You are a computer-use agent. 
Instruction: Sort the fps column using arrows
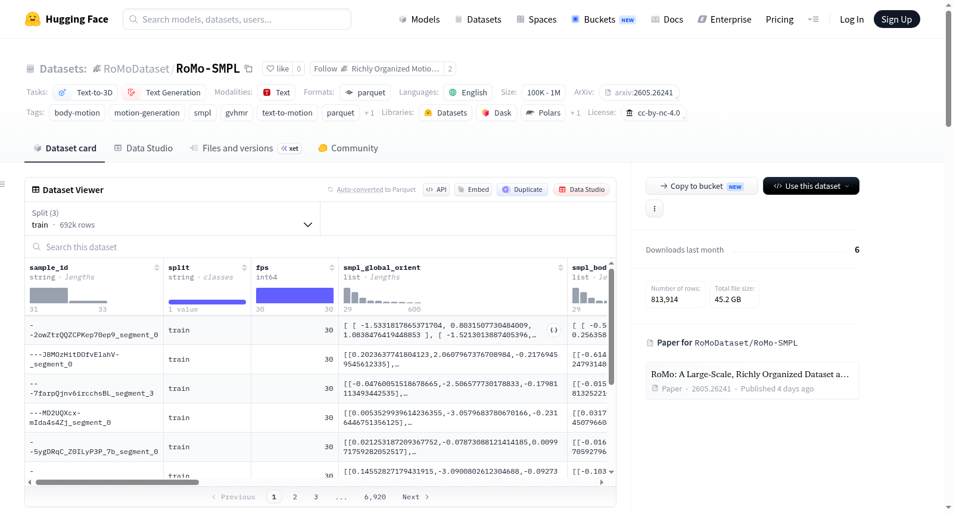(x=332, y=268)
